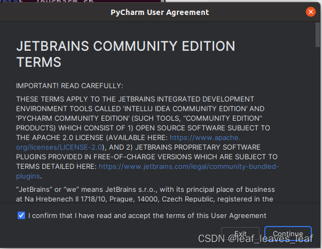Click the PyCharm User Agreement title bar
The height and width of the screenshot is (249, 322).
160,12
